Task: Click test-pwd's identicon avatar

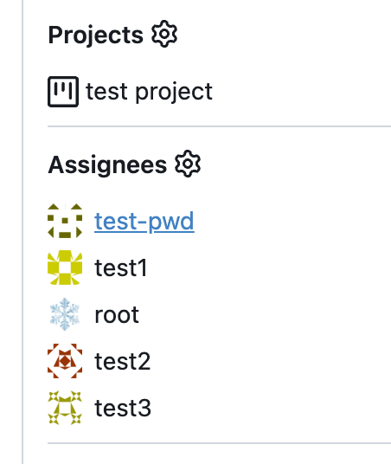Action: (x=65, y=221)
